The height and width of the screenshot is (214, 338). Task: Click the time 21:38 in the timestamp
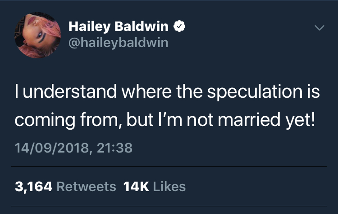point(114,148)
